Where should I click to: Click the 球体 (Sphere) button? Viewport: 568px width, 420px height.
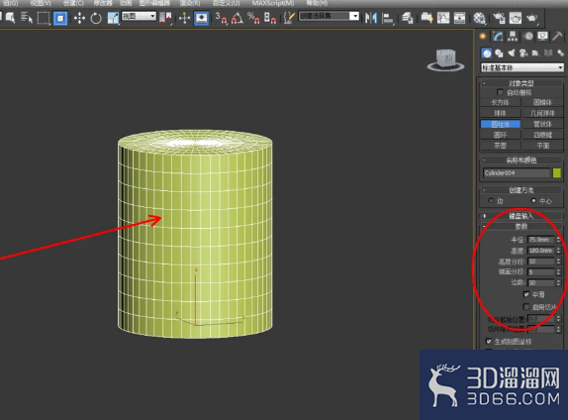coord(501,113)
